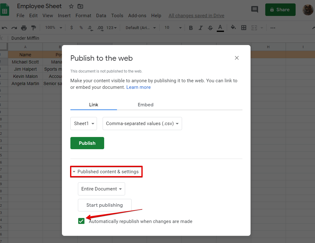Open All changes saved in Drive link
The width and height of the screenshot is (315, 243).
click(x=196, y=16)
